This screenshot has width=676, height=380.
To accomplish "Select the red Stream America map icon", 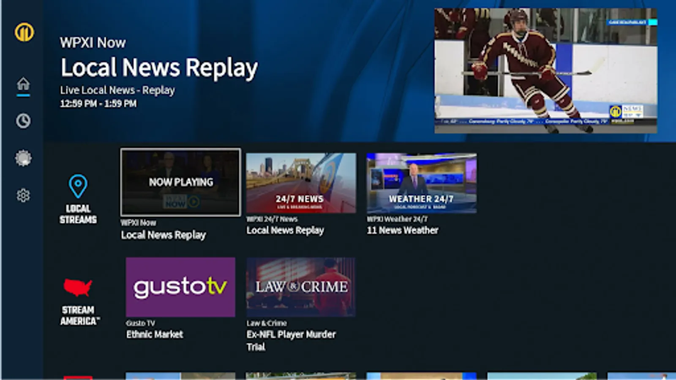I will point(78,287).
